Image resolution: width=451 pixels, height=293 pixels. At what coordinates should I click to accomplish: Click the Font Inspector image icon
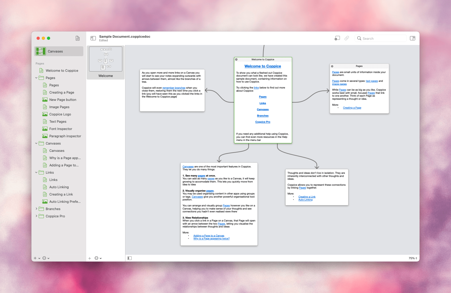tap(45, 129)
